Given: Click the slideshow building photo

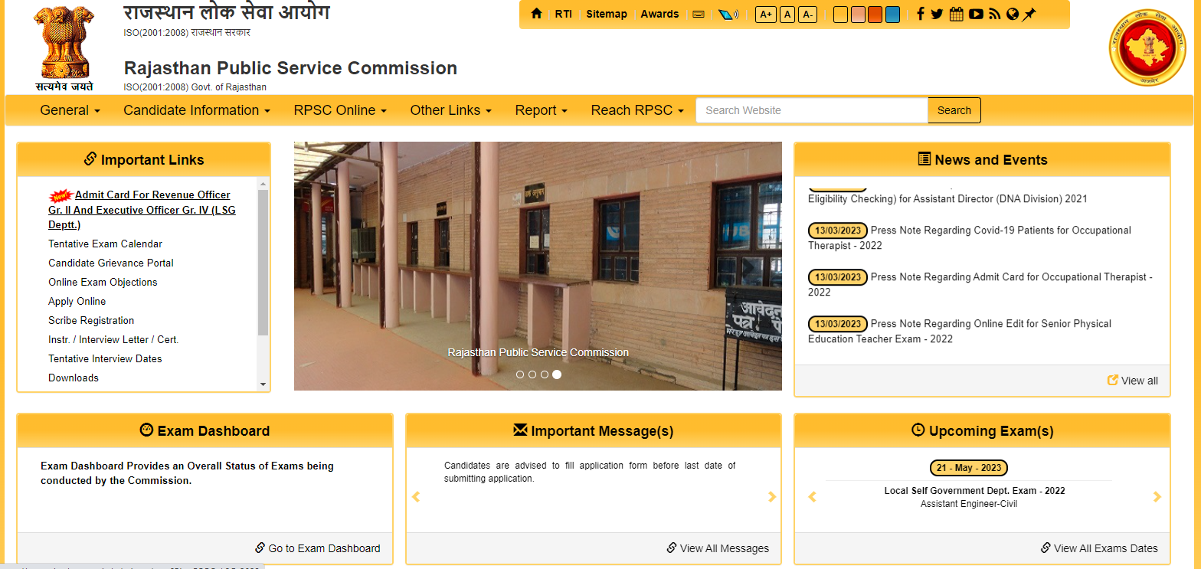Looking at the screenshot, I should coord(538,266).
